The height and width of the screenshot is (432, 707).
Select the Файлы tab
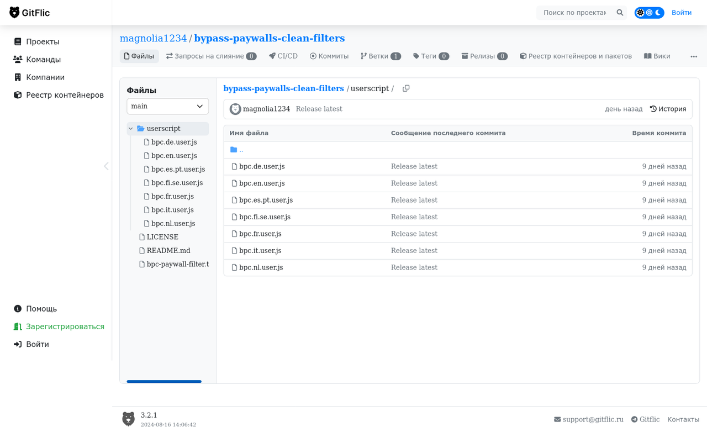139,56
